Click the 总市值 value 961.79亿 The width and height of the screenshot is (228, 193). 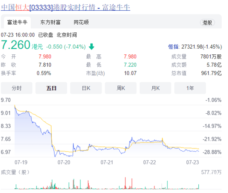211,73
